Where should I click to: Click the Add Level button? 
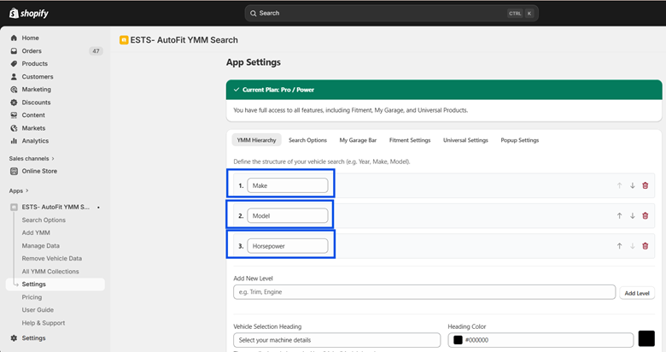click(x=636, y=293)
